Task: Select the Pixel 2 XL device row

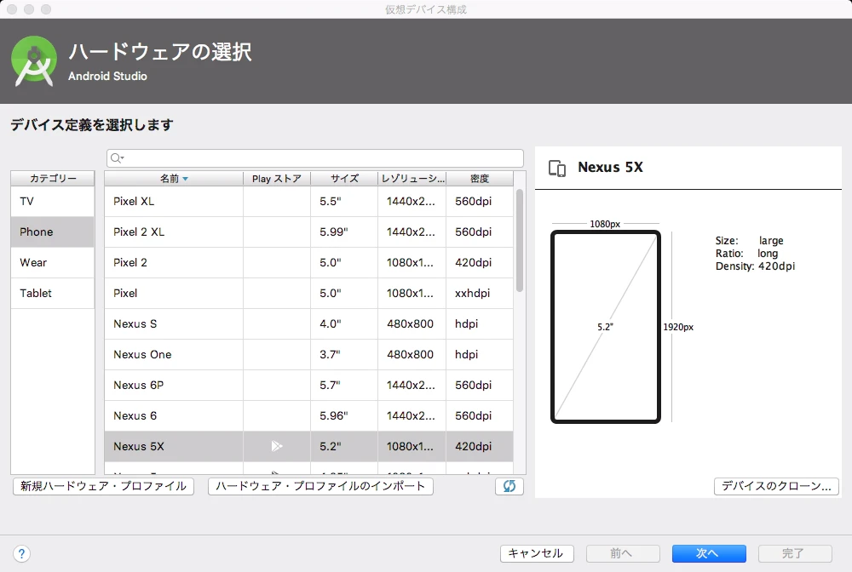Action: coord(308,232)
